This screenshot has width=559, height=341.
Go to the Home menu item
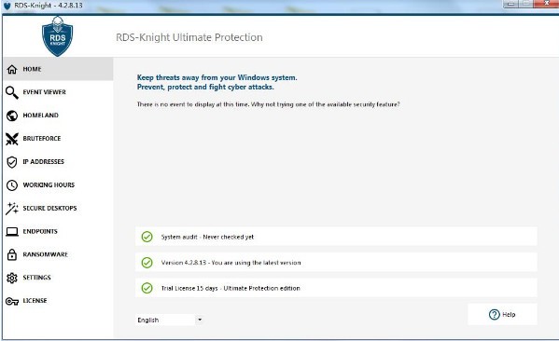click(x=58, y=69)
